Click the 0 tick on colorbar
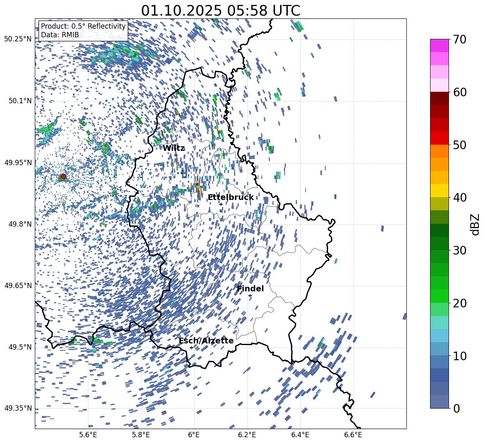The image size is (485, 443). click(x=456, y=408)
